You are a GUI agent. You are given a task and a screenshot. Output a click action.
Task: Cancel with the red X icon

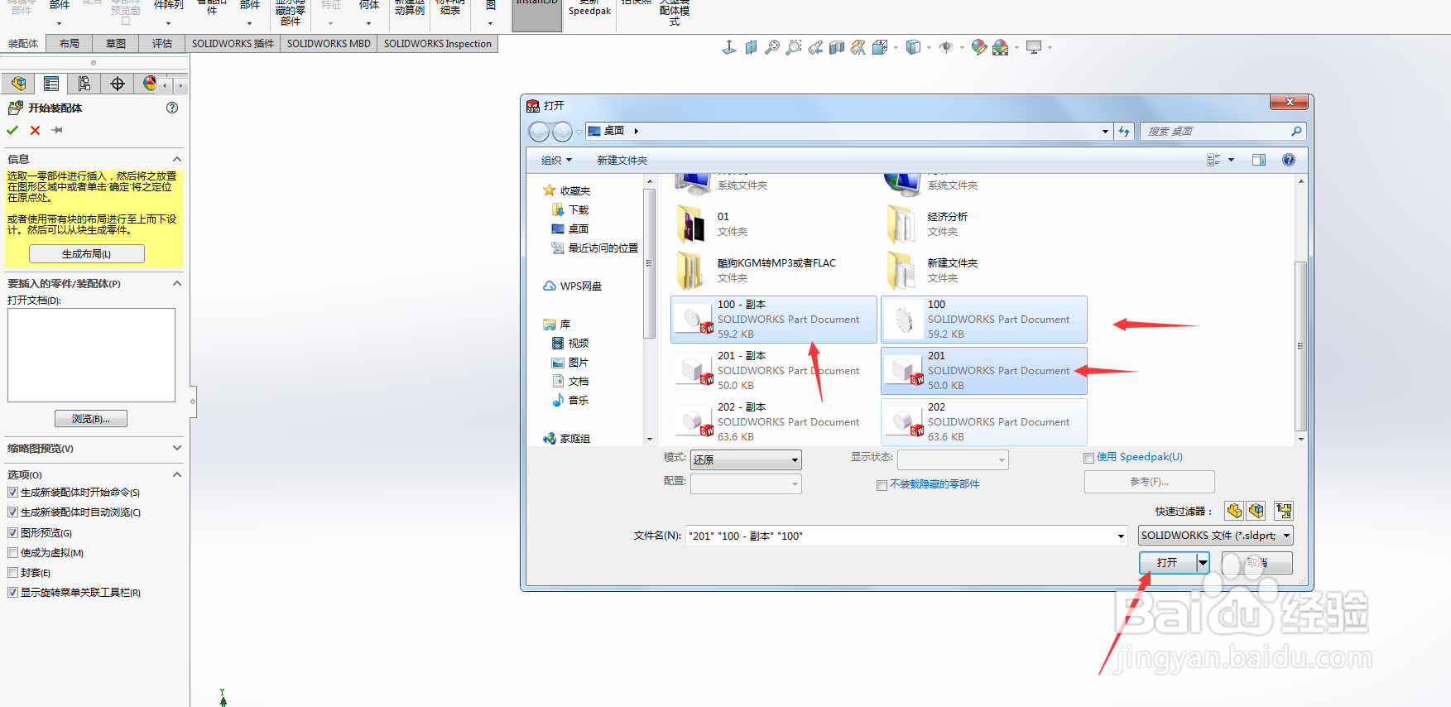click(x=35, y=130)
